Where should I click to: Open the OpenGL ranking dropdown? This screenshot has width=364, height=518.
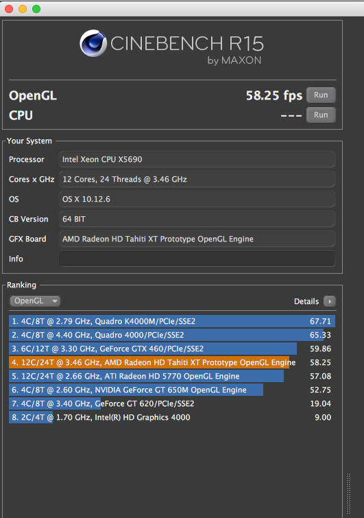tap(35, 301)
